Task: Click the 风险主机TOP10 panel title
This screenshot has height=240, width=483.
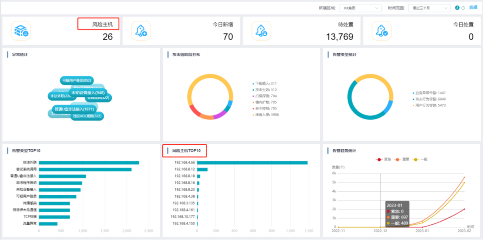Action: [186, 151]
